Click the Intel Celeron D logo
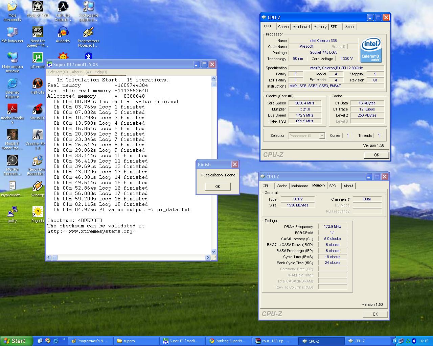Screen dimensions: 433x346 371,50
